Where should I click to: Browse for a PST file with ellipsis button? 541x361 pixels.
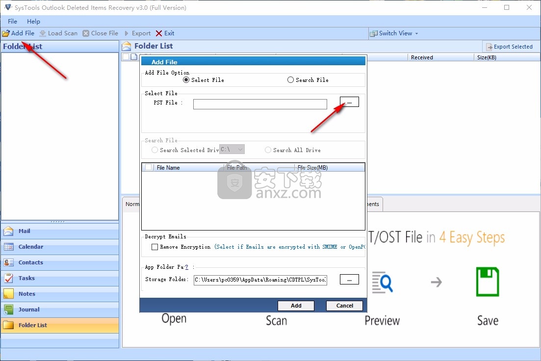(x=349, y=102)
